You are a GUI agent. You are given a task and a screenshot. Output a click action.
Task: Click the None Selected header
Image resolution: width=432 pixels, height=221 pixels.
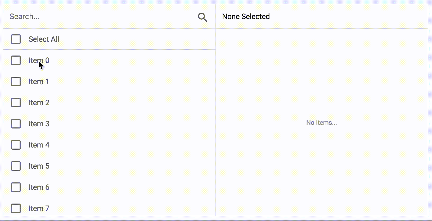coord(246,16)
